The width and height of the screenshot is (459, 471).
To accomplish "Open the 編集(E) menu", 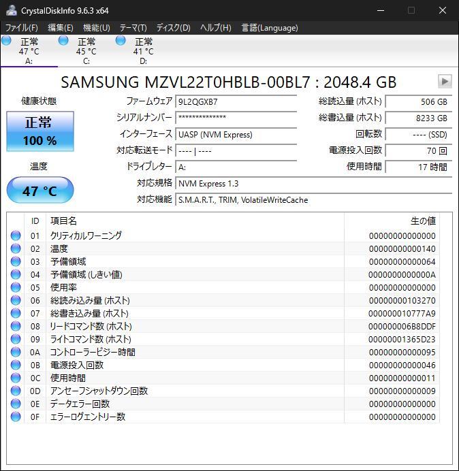I will 61,28.
